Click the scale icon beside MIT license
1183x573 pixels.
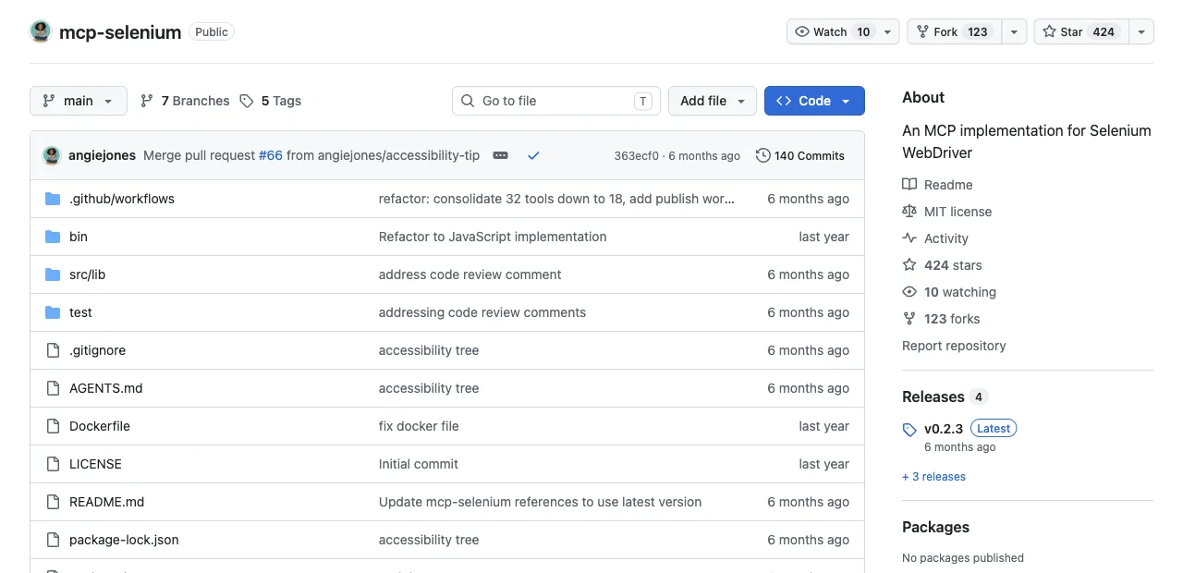pyautogui.click(x=909, y=212)
